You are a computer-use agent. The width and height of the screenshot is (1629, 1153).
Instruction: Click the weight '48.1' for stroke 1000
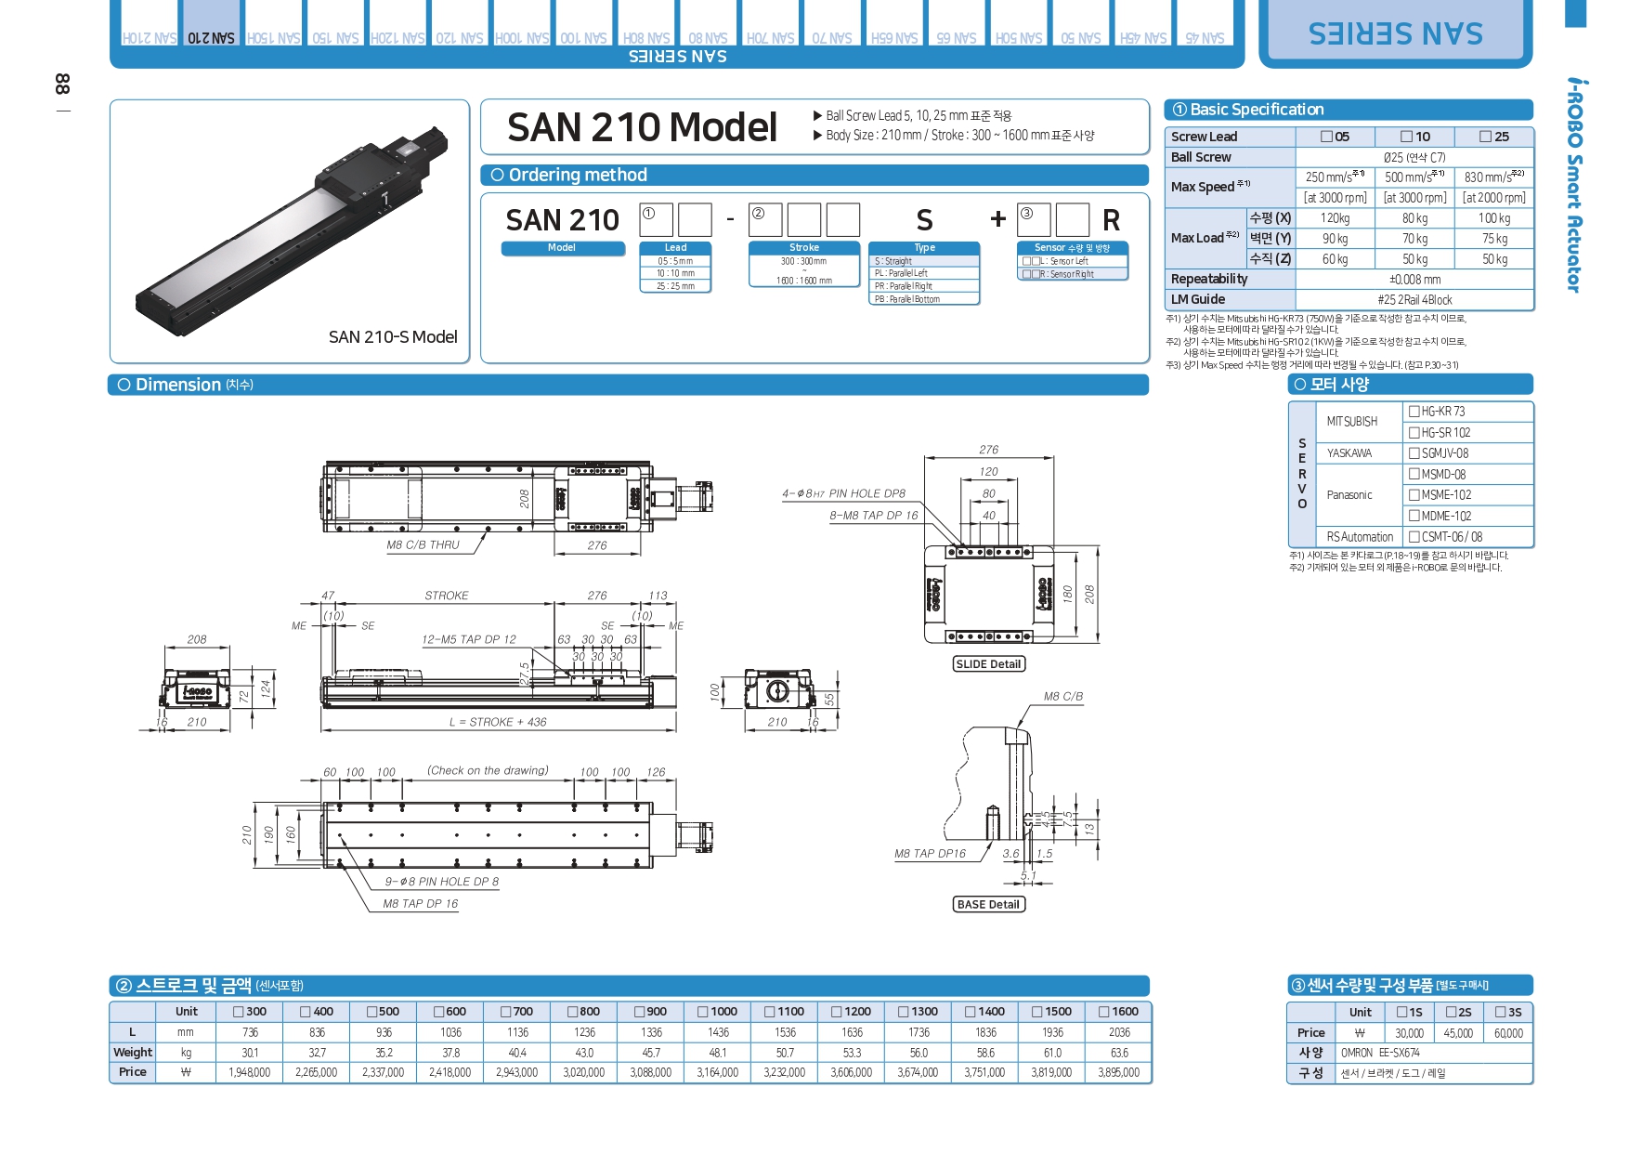point(718,1053)
